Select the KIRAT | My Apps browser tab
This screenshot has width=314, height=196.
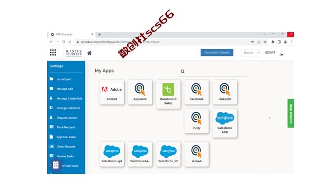point(72,34)
